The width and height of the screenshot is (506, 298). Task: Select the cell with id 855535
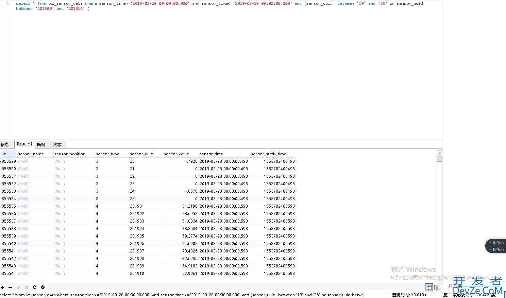coord(9,206)
